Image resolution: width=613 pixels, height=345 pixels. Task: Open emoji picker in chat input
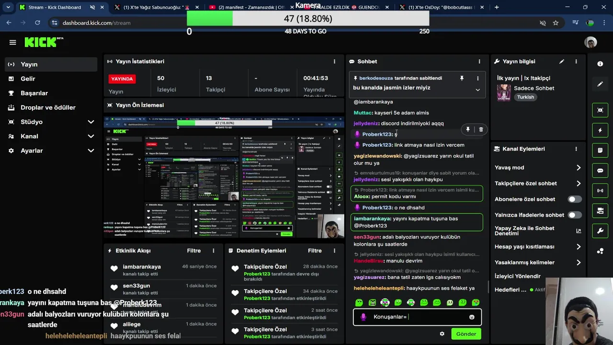[x=472, y=317]
